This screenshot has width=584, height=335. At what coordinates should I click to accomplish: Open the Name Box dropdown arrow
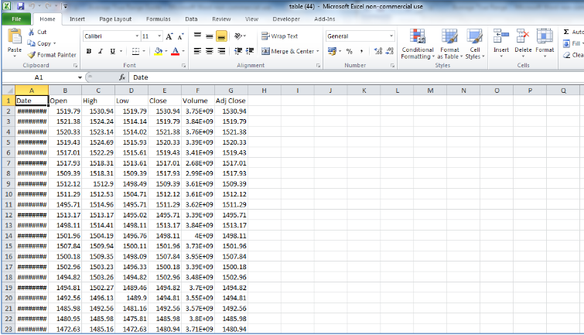(x=79, y=78)
